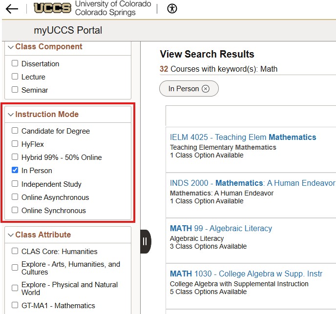The width and height of the screenshot is (336, 314).
Task: Check GT-MA1 - Mathematics attribute
Action: [x=15, y=306]
